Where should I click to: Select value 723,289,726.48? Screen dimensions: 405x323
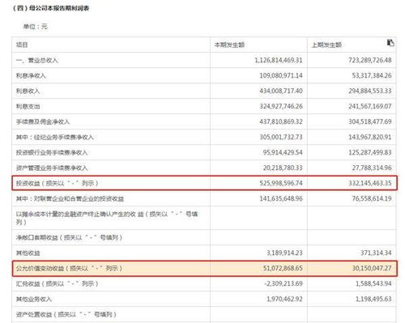tap(370, 60)
